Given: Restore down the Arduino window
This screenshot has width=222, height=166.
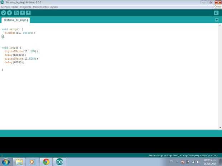Looking at the screenshot, I should click(211, 2).
